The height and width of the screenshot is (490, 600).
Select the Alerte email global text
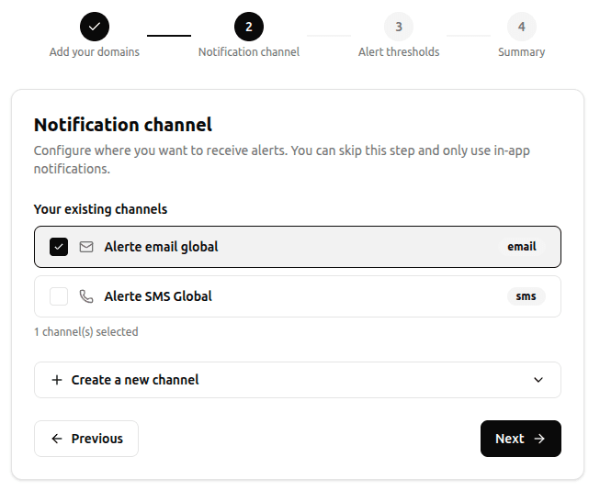tap(161, 247)
